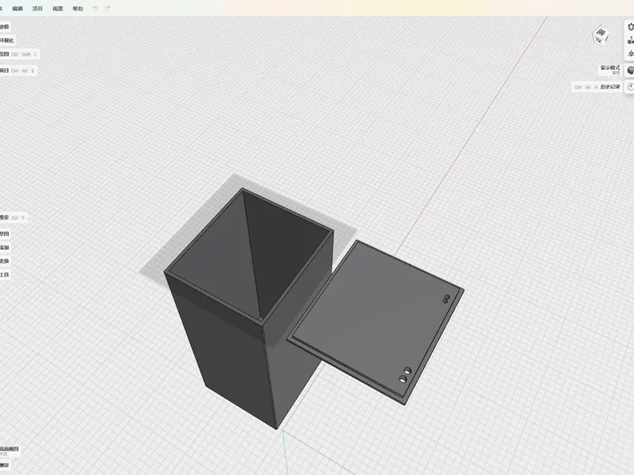Open the 帮助 menu
This screenshot has height=475, width=634.
click(78, 9)
